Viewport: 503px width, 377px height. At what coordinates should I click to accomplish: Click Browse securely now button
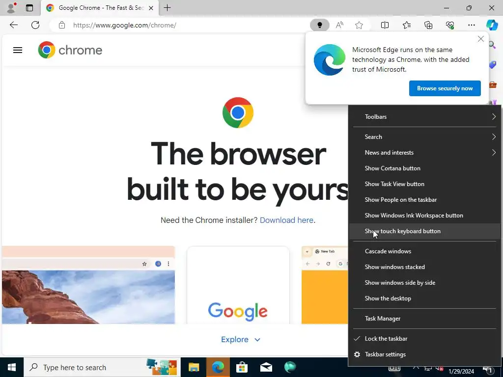[445, 88]
